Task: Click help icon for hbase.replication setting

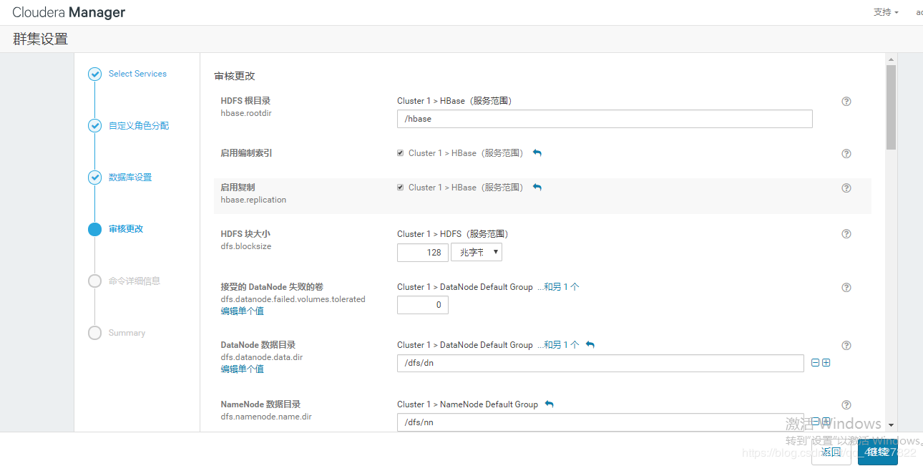Action: pos(846,188)
